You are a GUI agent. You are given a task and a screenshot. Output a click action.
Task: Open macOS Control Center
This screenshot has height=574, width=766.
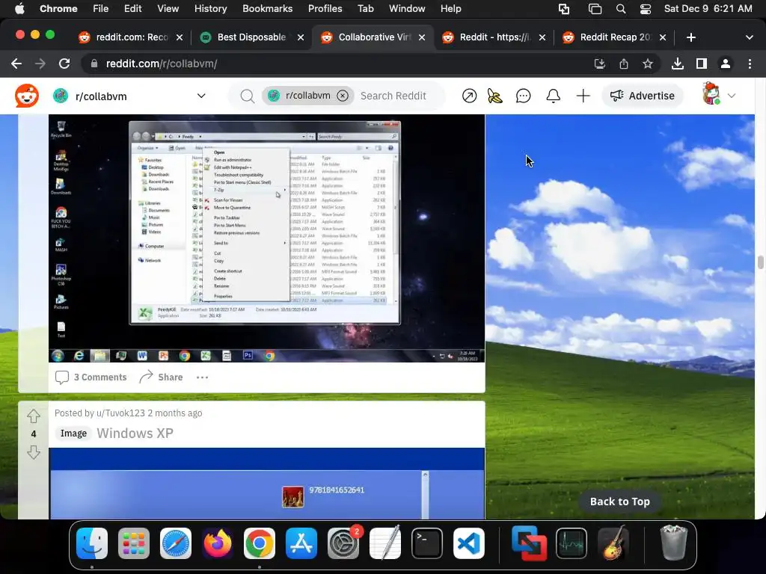(645, 9)
